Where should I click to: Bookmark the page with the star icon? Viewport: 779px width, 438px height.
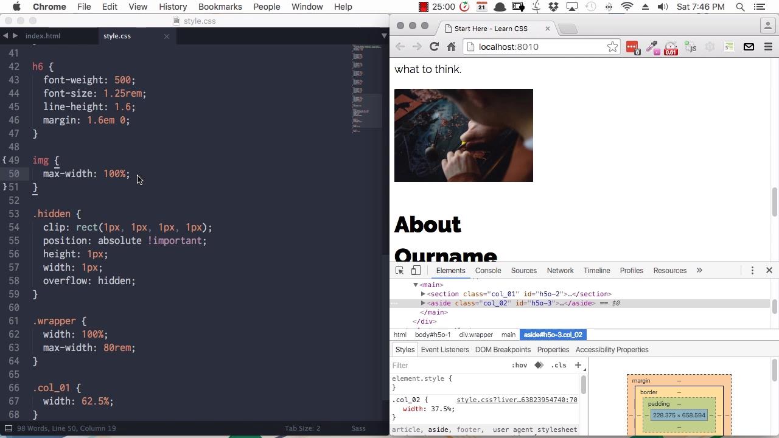pyautogui.click(x=612, y=47)
